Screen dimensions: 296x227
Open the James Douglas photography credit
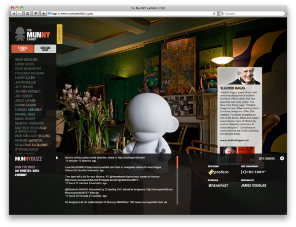(254, 185)
